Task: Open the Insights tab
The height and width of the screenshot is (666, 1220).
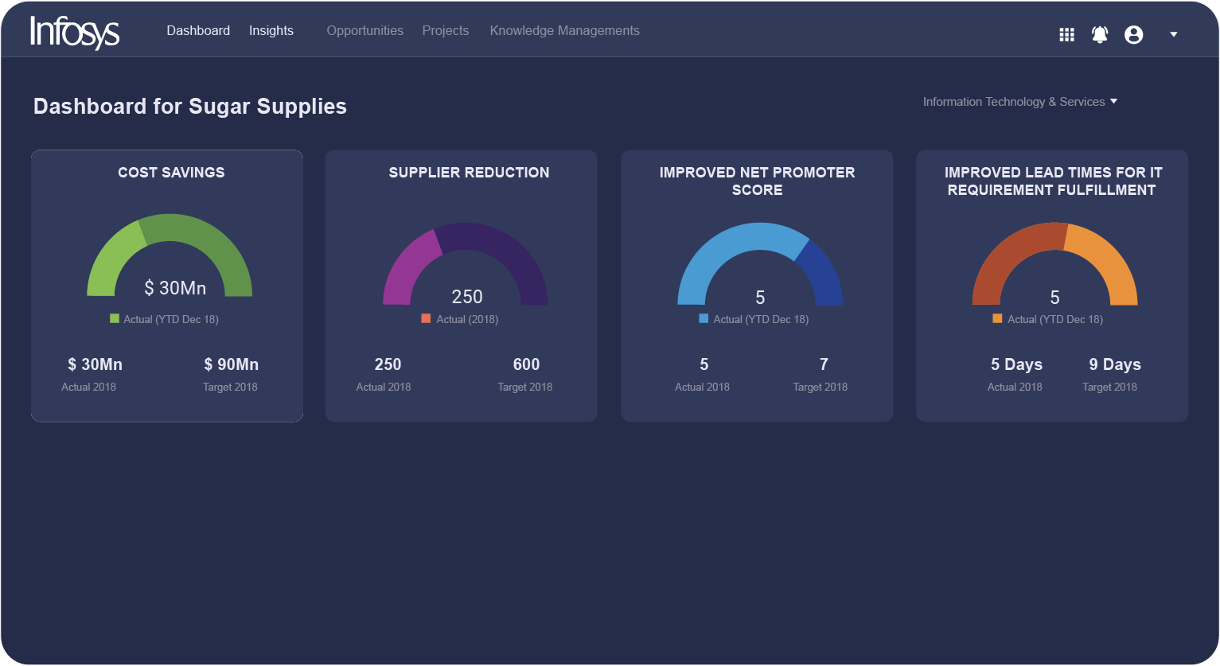Action: [271, 31]
